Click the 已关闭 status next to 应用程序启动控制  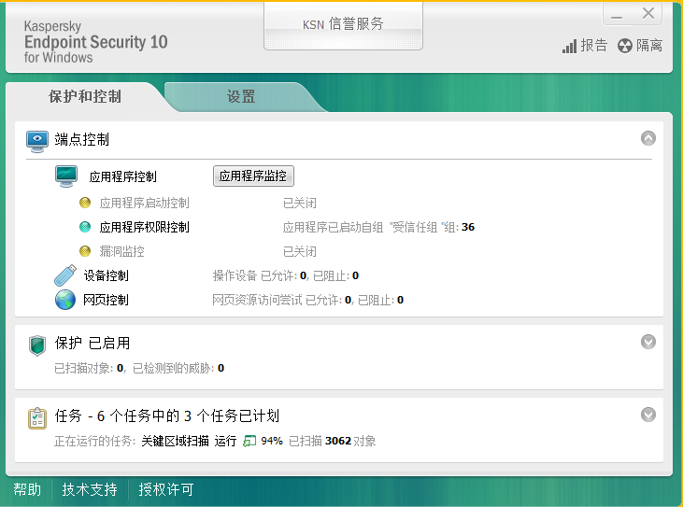(x=300, y=203)
